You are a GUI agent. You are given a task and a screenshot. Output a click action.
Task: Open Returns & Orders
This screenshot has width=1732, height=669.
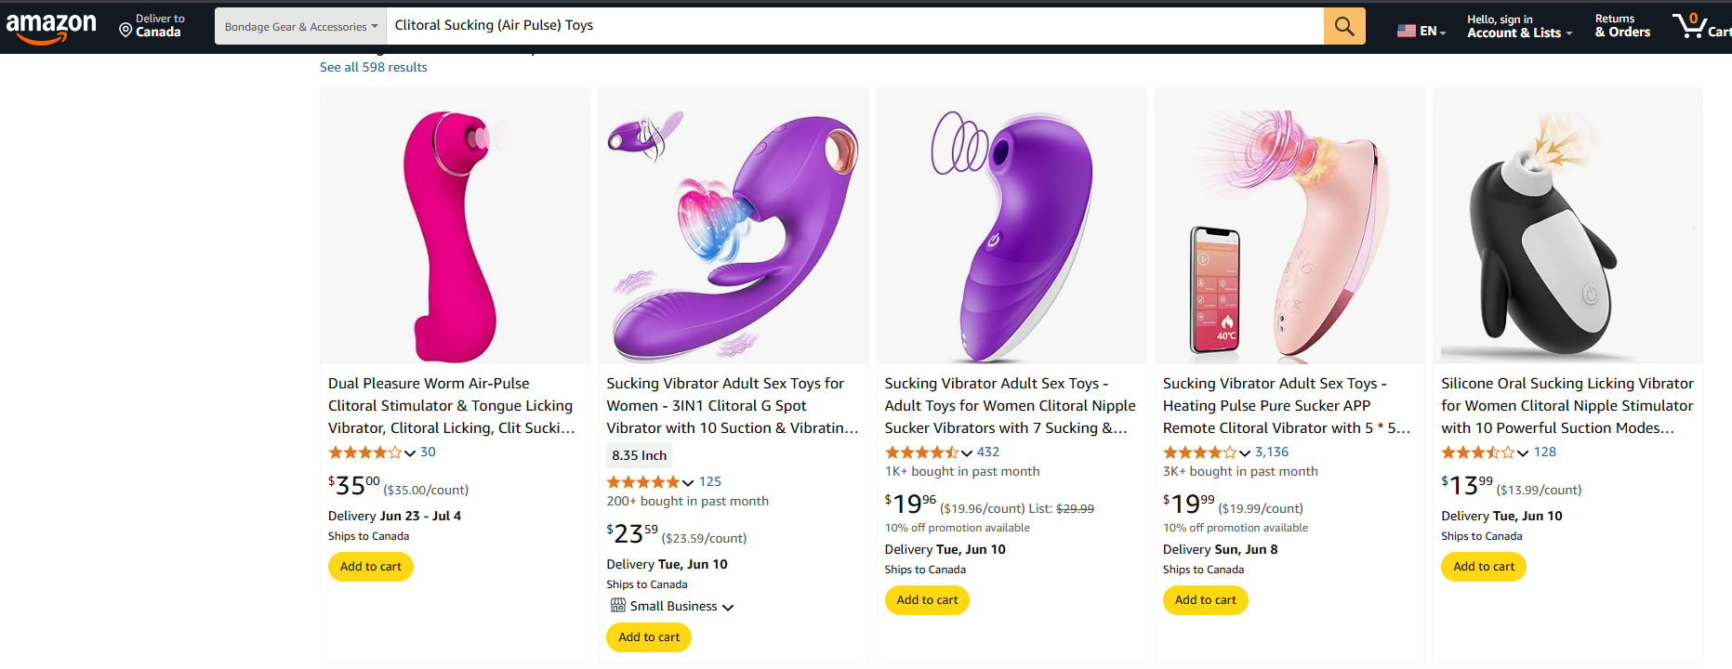(1621, 25)
